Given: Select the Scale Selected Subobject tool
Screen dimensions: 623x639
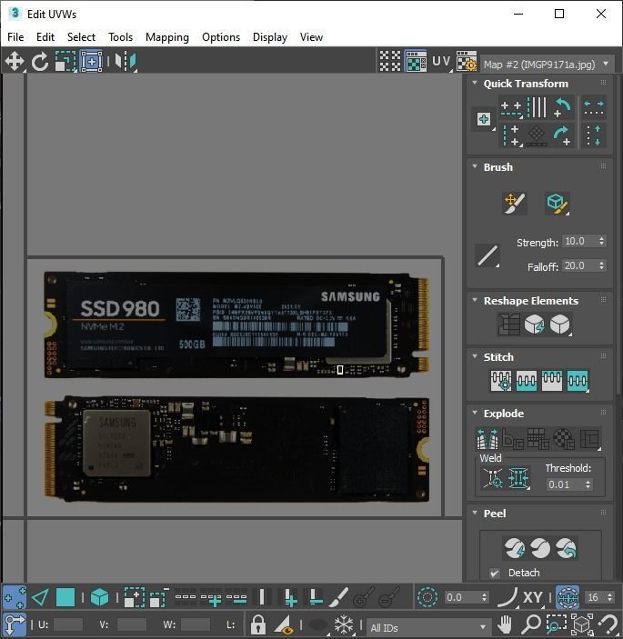Looking at the screenshot, I should click(65, 62).
